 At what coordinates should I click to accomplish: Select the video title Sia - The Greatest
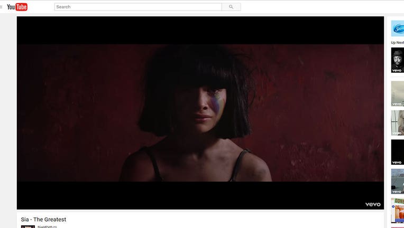tap(43, 219)
